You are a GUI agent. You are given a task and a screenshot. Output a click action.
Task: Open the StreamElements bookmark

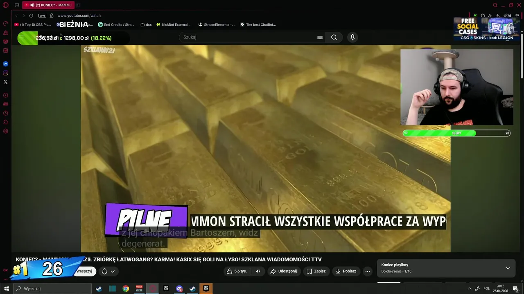216,24
